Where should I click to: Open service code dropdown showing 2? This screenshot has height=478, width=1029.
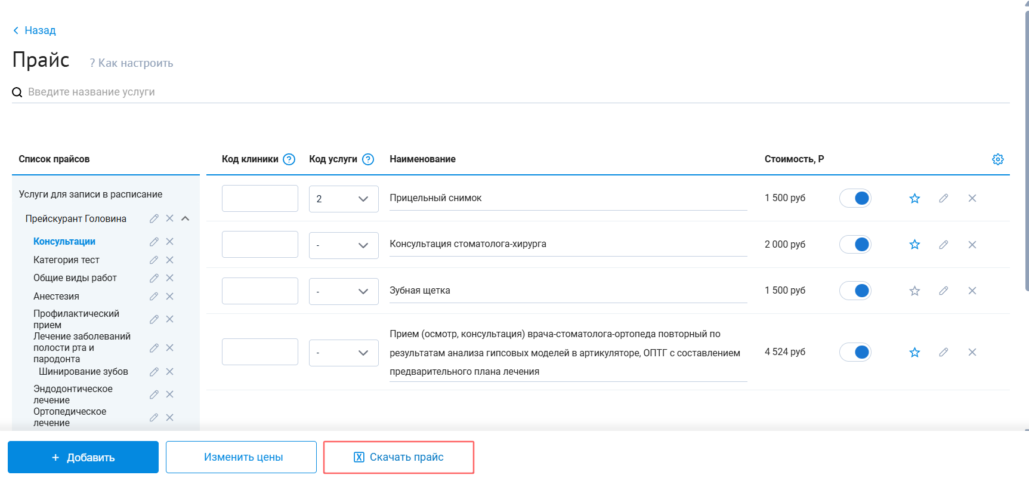point(344,199)
